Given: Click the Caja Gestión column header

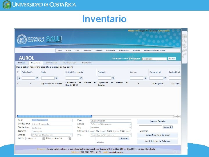Looking at the screenshot, I should 27,72.
